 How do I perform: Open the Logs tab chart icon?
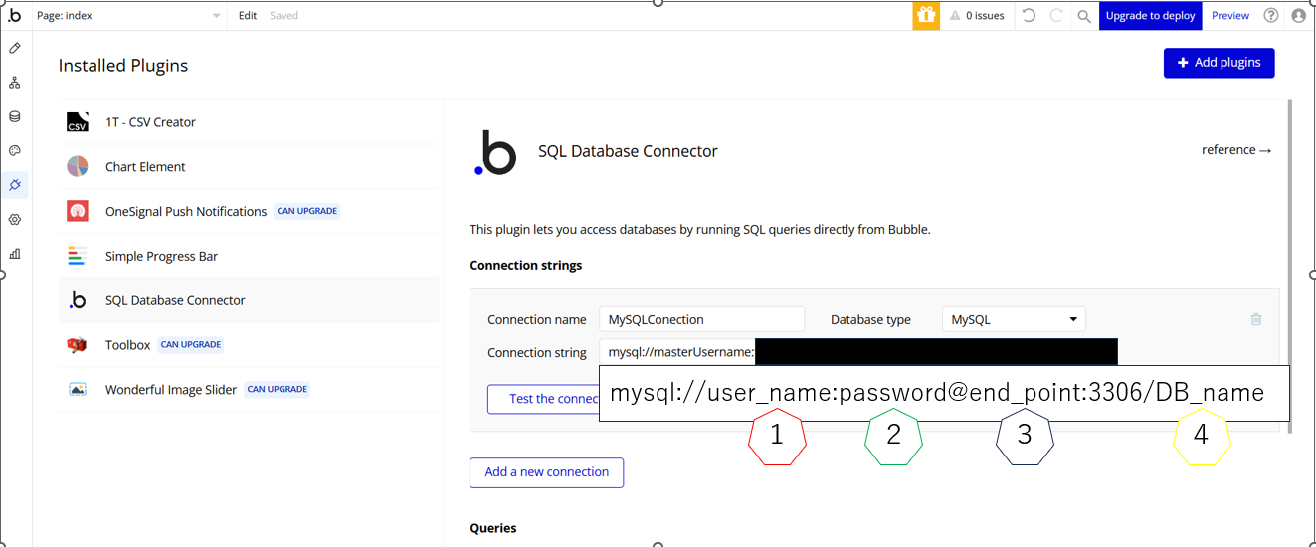pos(15,254)
